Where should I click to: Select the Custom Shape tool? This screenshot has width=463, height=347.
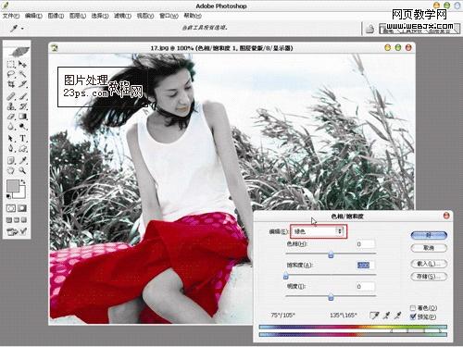[22, 149]
